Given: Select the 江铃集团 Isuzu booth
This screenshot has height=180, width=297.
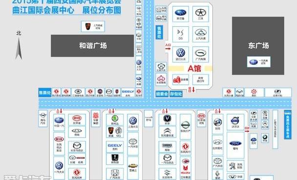Looking at the screenshot, I should tap(186, 168).
